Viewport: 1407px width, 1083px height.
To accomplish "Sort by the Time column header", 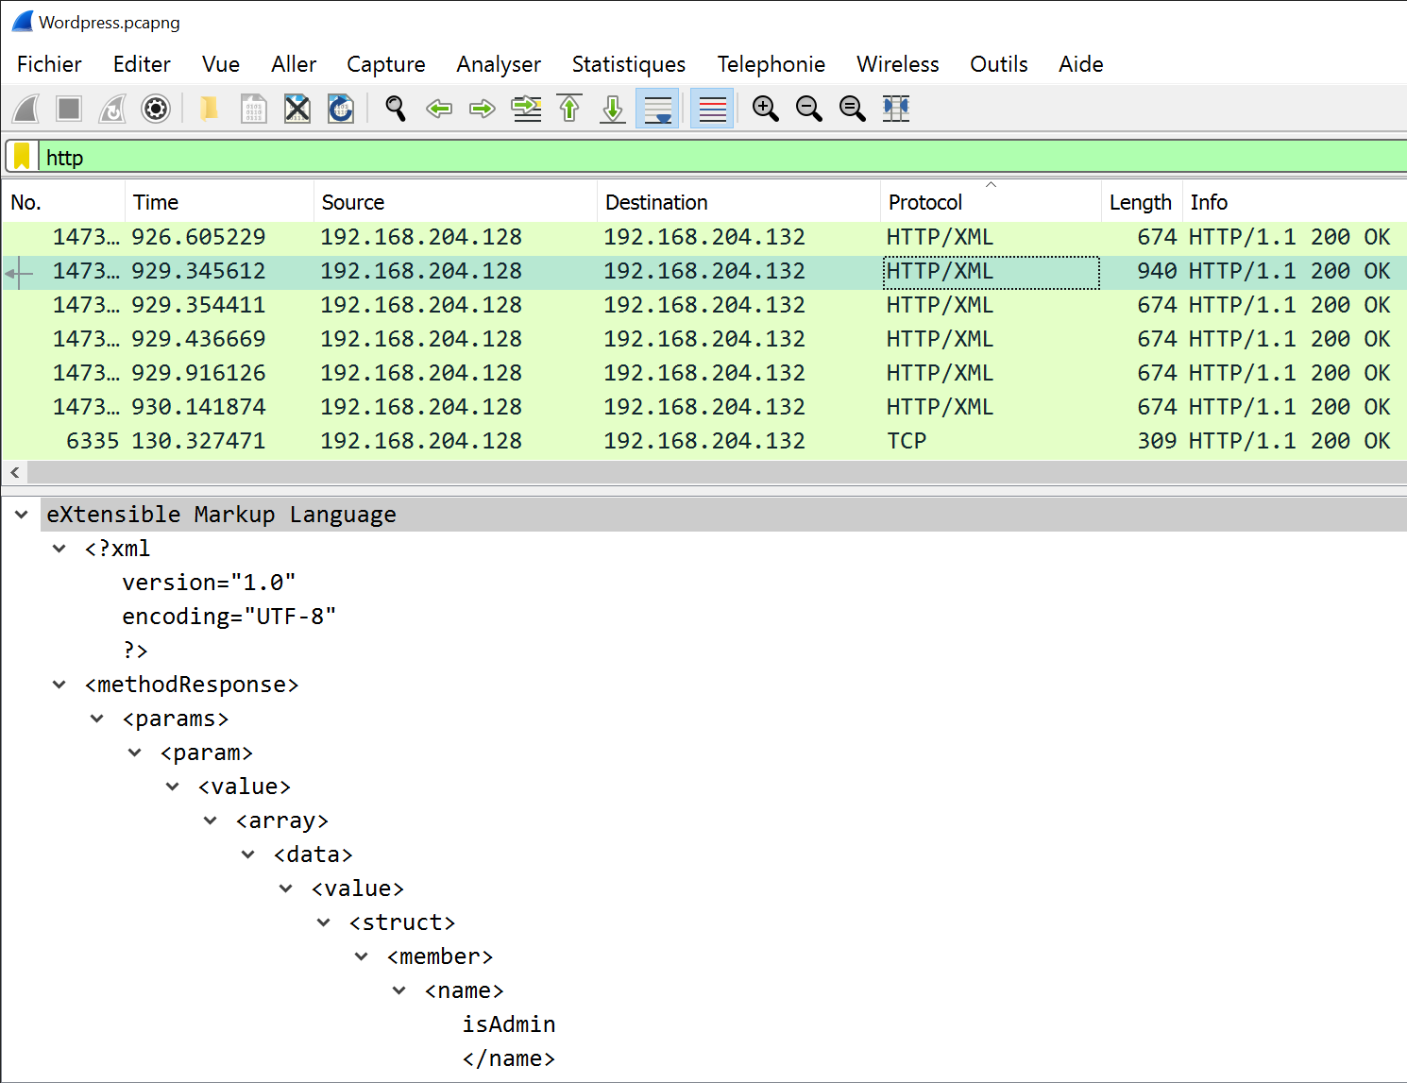I will (219, 202).
